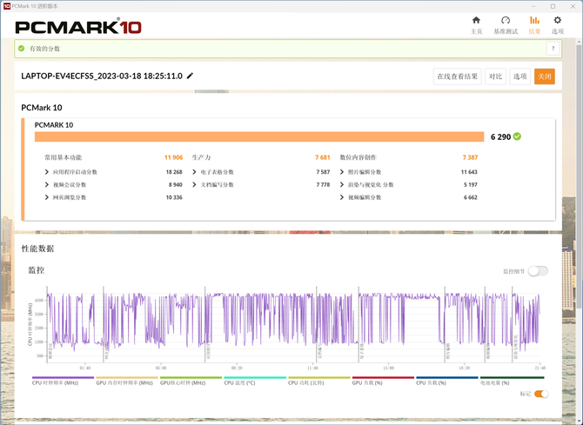Click the pencil icon to rename result
This screenshot has height=425, width=583.
(190, 76)
